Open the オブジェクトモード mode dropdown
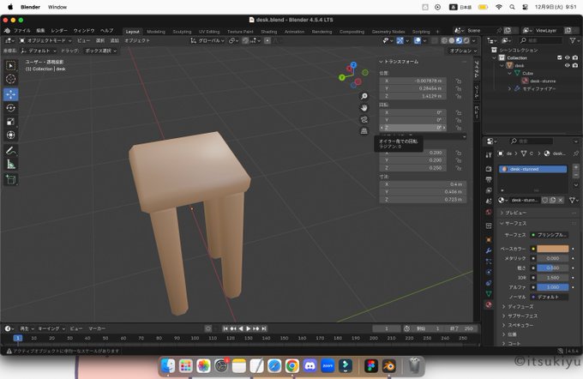The height and width of the screenshot is (379, 583). [x=45, y=40]
